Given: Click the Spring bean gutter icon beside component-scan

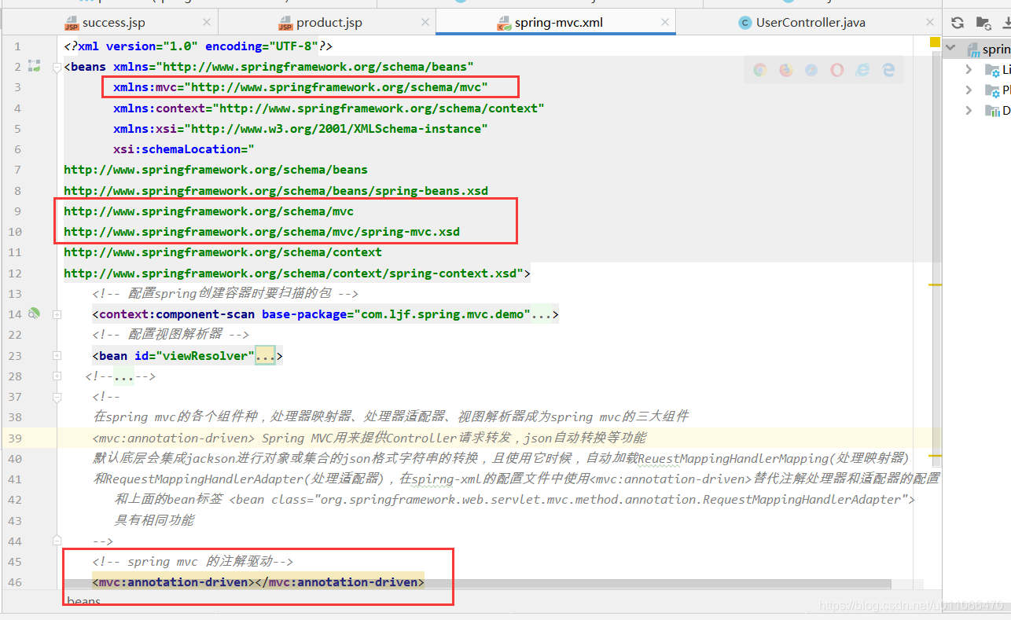Looking at the screenshot, I should tap(34, 313).
